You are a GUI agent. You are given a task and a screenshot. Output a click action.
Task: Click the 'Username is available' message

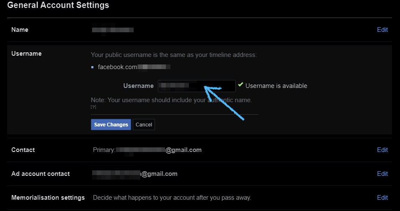[276, 86]
